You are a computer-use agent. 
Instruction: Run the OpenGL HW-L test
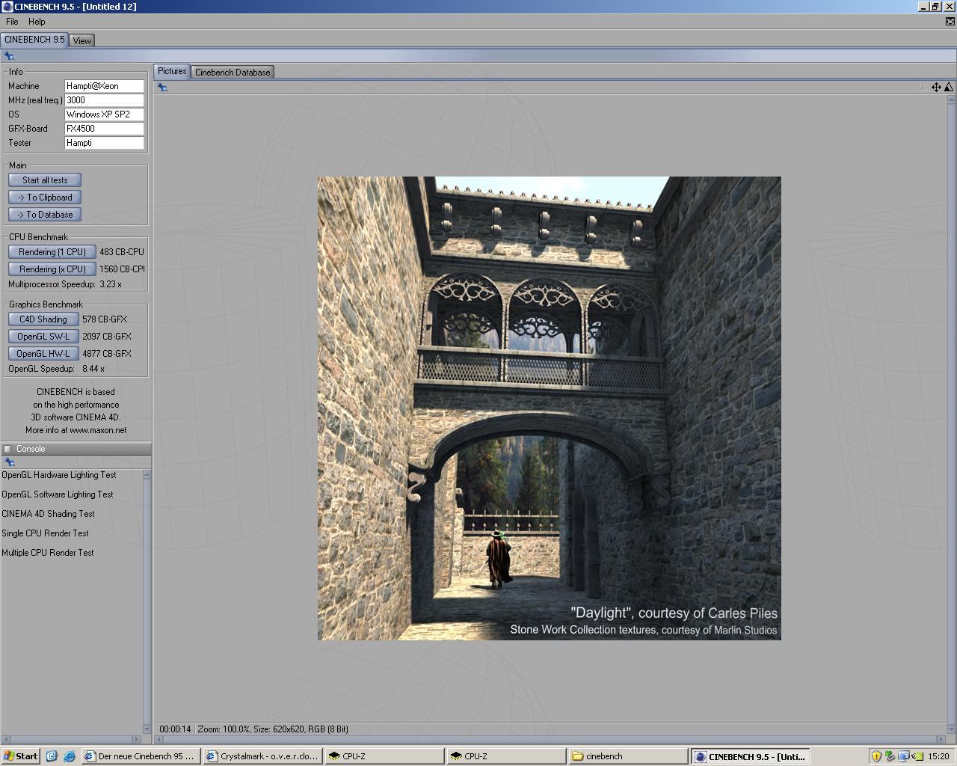click(43, 354)
